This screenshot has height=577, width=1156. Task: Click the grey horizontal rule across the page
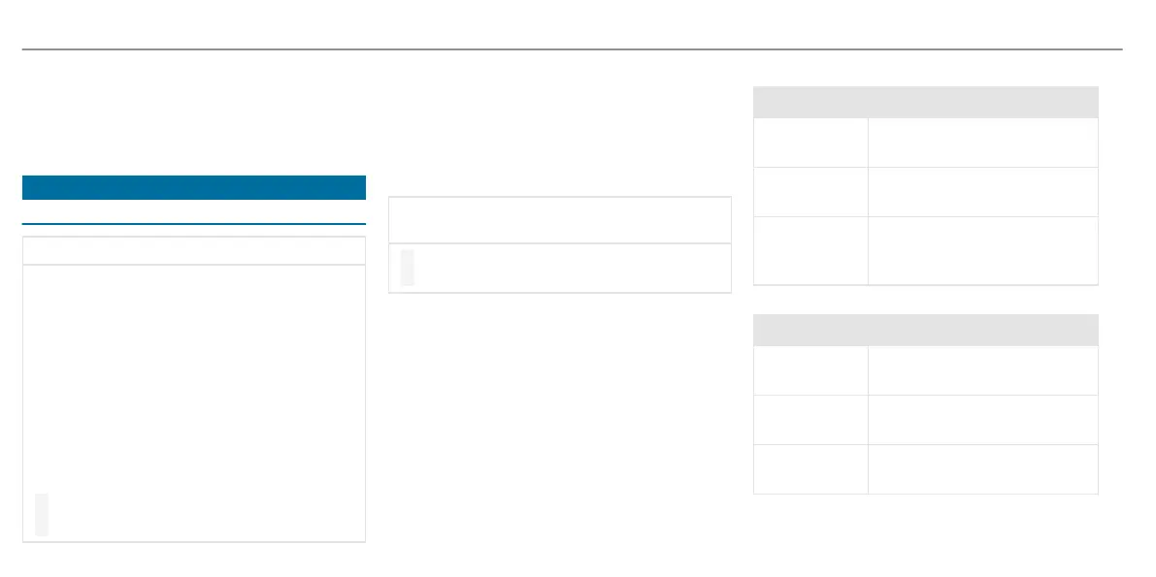572,49
